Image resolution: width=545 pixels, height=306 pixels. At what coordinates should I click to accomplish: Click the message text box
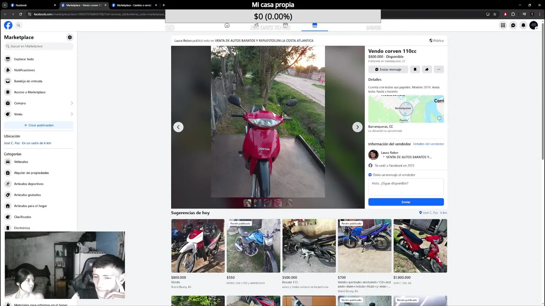(406, 187)
